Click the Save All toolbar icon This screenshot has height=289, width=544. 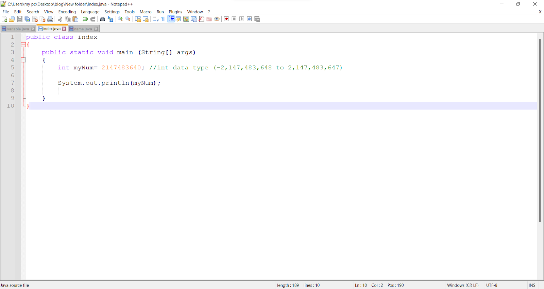[27, 19]
